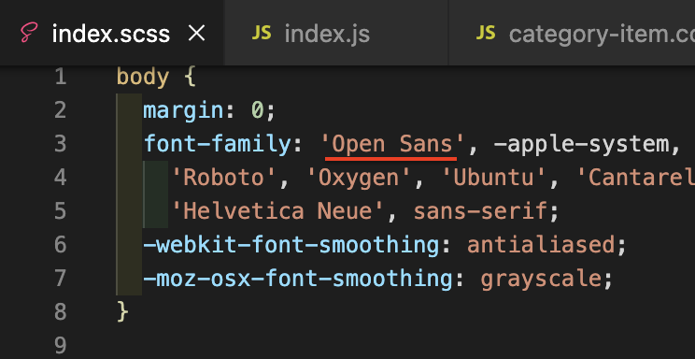Viewport: 695px width, 359px height.
Task: Open the category-item tab
Action: click(x=573, y=34)
